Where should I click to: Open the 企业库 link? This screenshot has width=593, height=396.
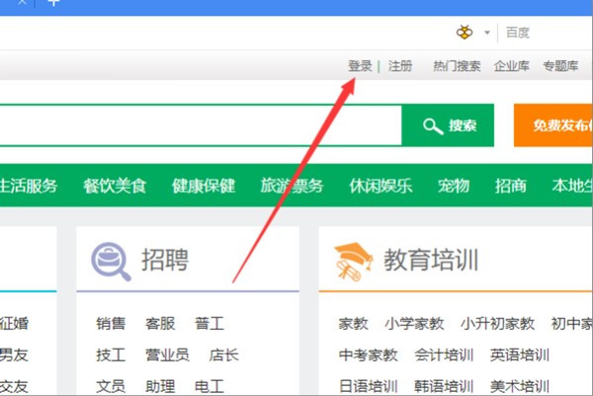[x=512, y=66]
